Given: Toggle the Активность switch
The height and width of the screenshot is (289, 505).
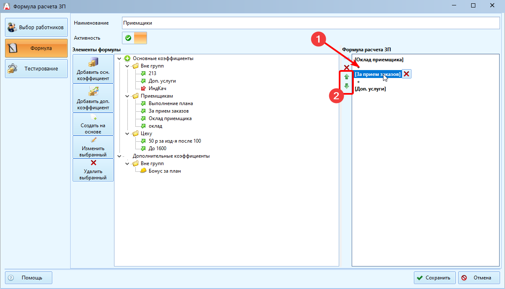Looking at the screenshot, I should pyautogui.click(x=134, y=38).
